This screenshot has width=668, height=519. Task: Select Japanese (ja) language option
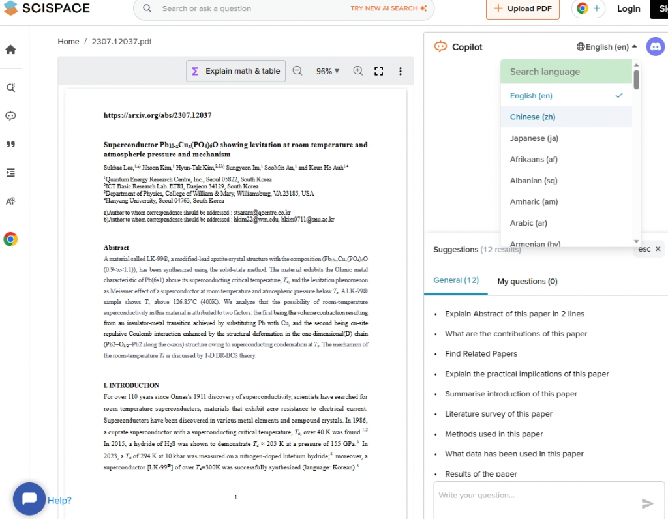coord(566,138)
